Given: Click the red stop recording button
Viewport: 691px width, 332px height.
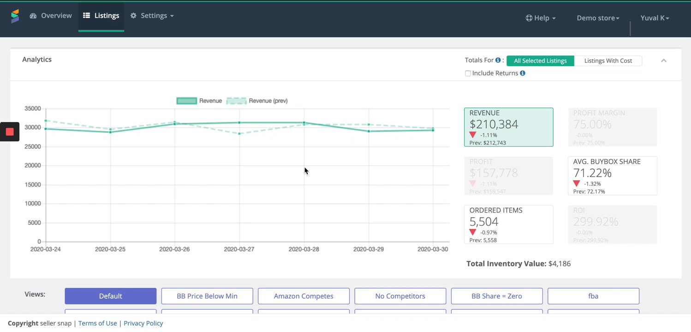Looking at the screenshot, I should coord(10,132).
